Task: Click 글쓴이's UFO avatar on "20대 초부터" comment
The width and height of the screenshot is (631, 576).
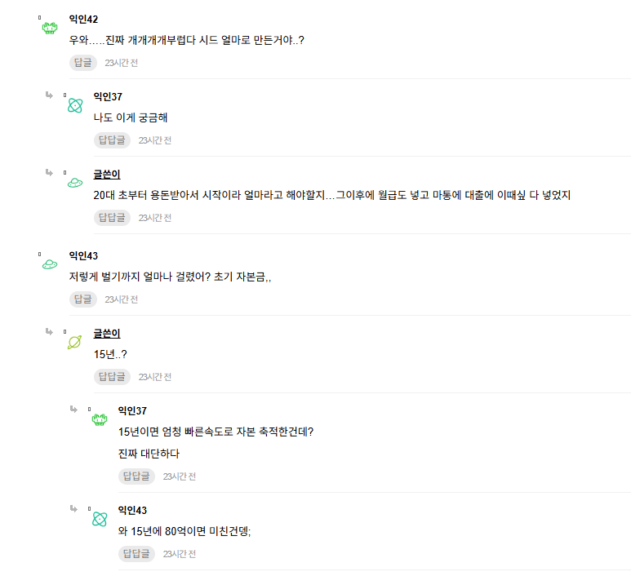Action: point(75,183)
